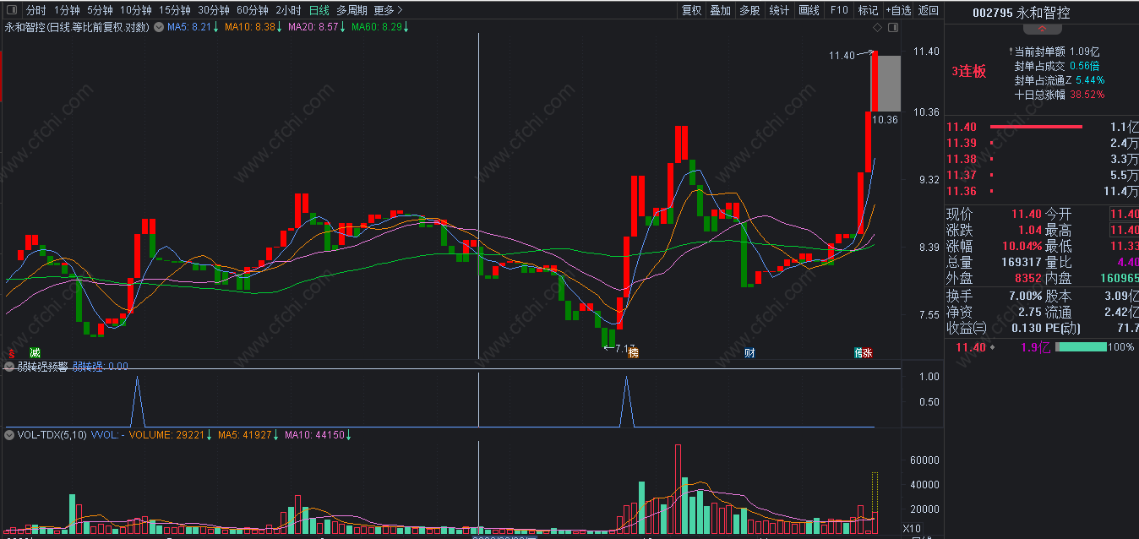
Task: Open the 多周期 multi-period view
Action: pos(352,10)
